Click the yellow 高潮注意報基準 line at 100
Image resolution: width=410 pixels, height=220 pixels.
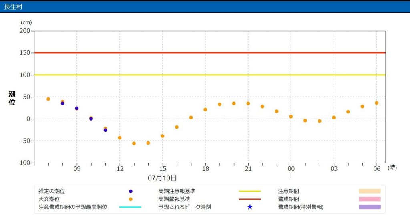click(210, 75)
